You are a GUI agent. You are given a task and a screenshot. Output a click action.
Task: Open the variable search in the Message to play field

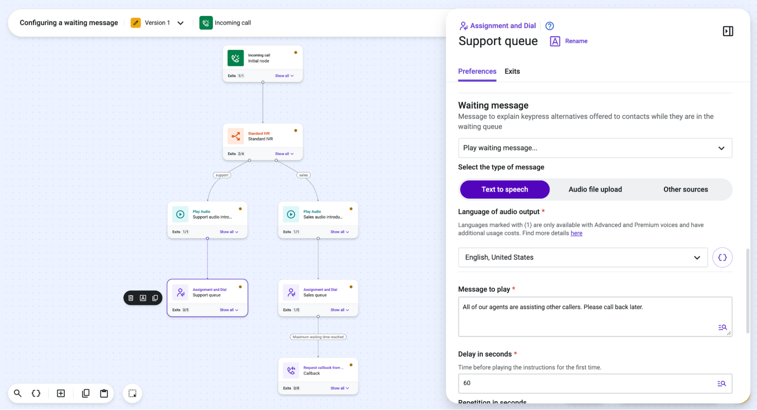point(723,328)
